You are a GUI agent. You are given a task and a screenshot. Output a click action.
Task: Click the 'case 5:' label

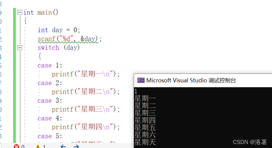pos(50,136)
